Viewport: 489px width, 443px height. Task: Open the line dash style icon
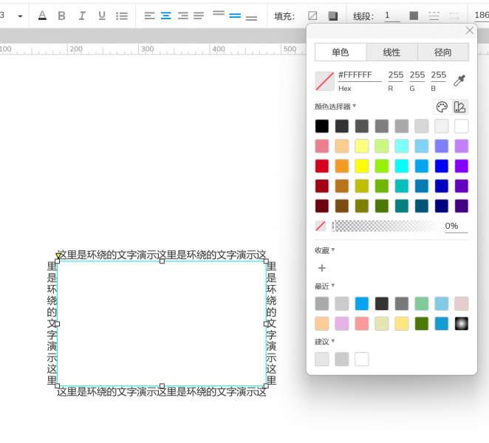coord(434,16)
